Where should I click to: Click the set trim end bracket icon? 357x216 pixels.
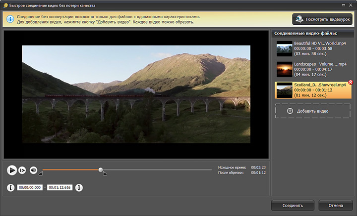click(78, 188)
